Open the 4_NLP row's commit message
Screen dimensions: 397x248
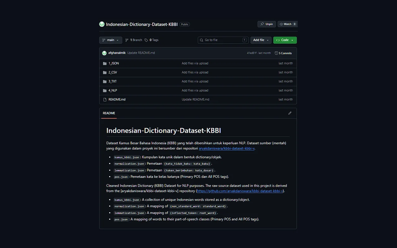(x=195, y=90)
